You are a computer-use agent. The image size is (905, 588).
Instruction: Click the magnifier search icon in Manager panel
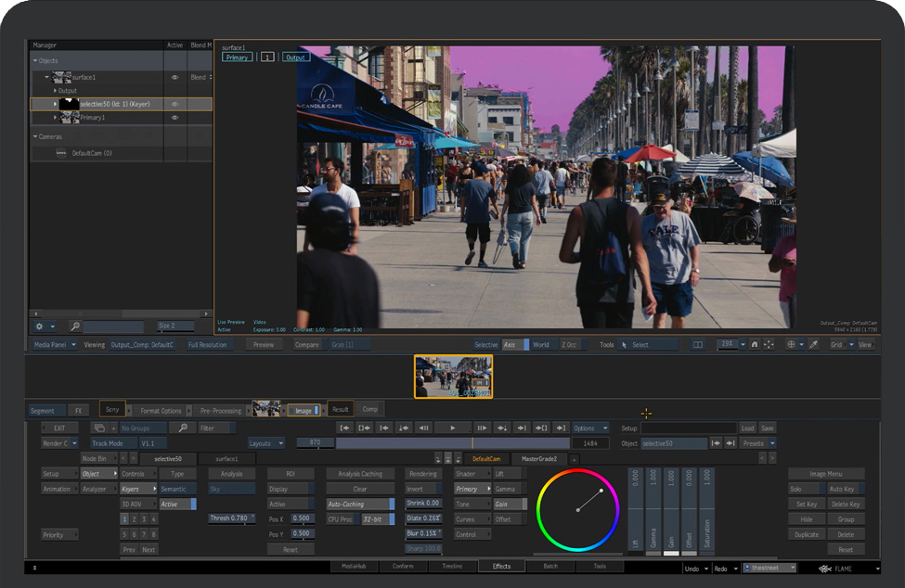tap(74, 326)
